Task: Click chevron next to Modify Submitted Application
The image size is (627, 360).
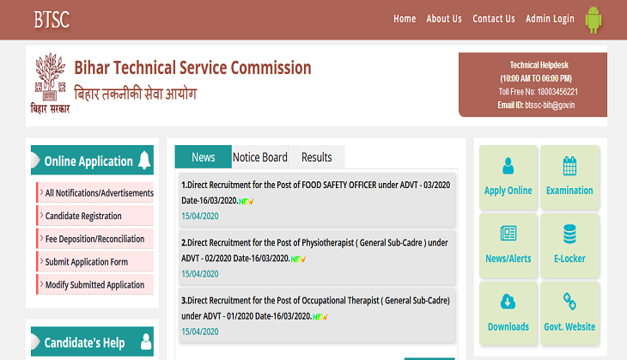Action: pos(41,284)
